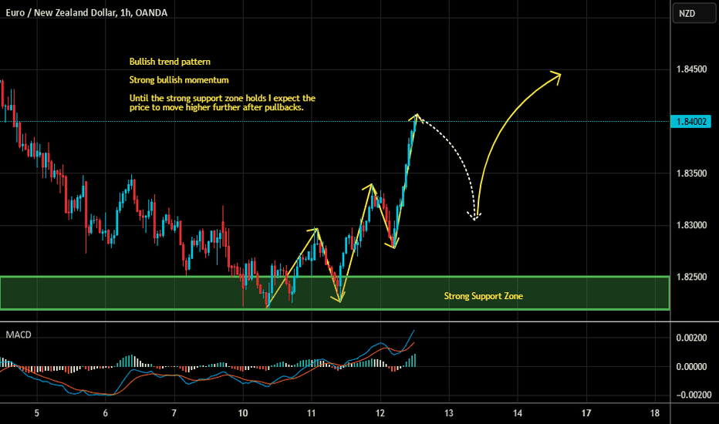
Task: Click date label 5 on time axis
Action: pyautogui.click(x=37, y=413)
